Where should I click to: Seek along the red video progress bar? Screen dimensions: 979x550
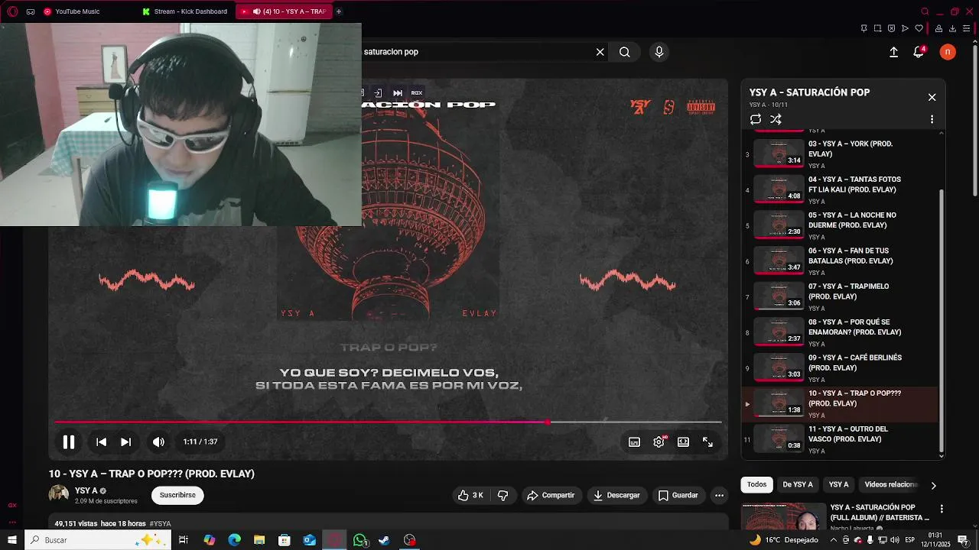[x=388, y=422]
